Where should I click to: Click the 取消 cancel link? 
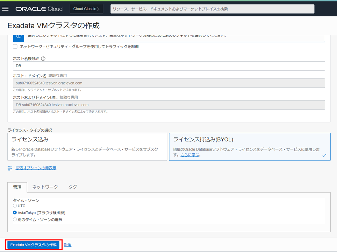pos(68,245)
